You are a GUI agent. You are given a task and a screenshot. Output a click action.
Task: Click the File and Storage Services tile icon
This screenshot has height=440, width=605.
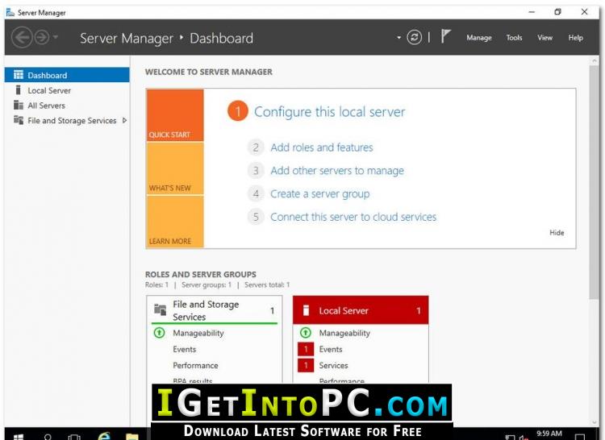pos(160,309)
